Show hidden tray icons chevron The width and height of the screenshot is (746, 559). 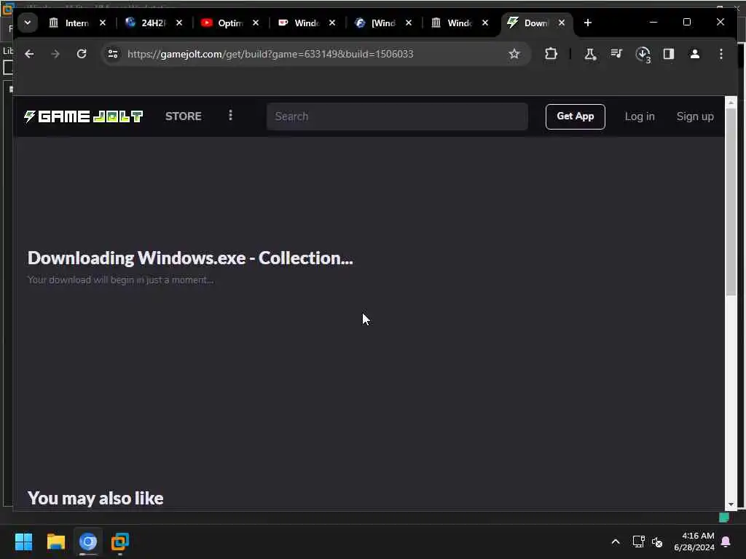[615, 542]
